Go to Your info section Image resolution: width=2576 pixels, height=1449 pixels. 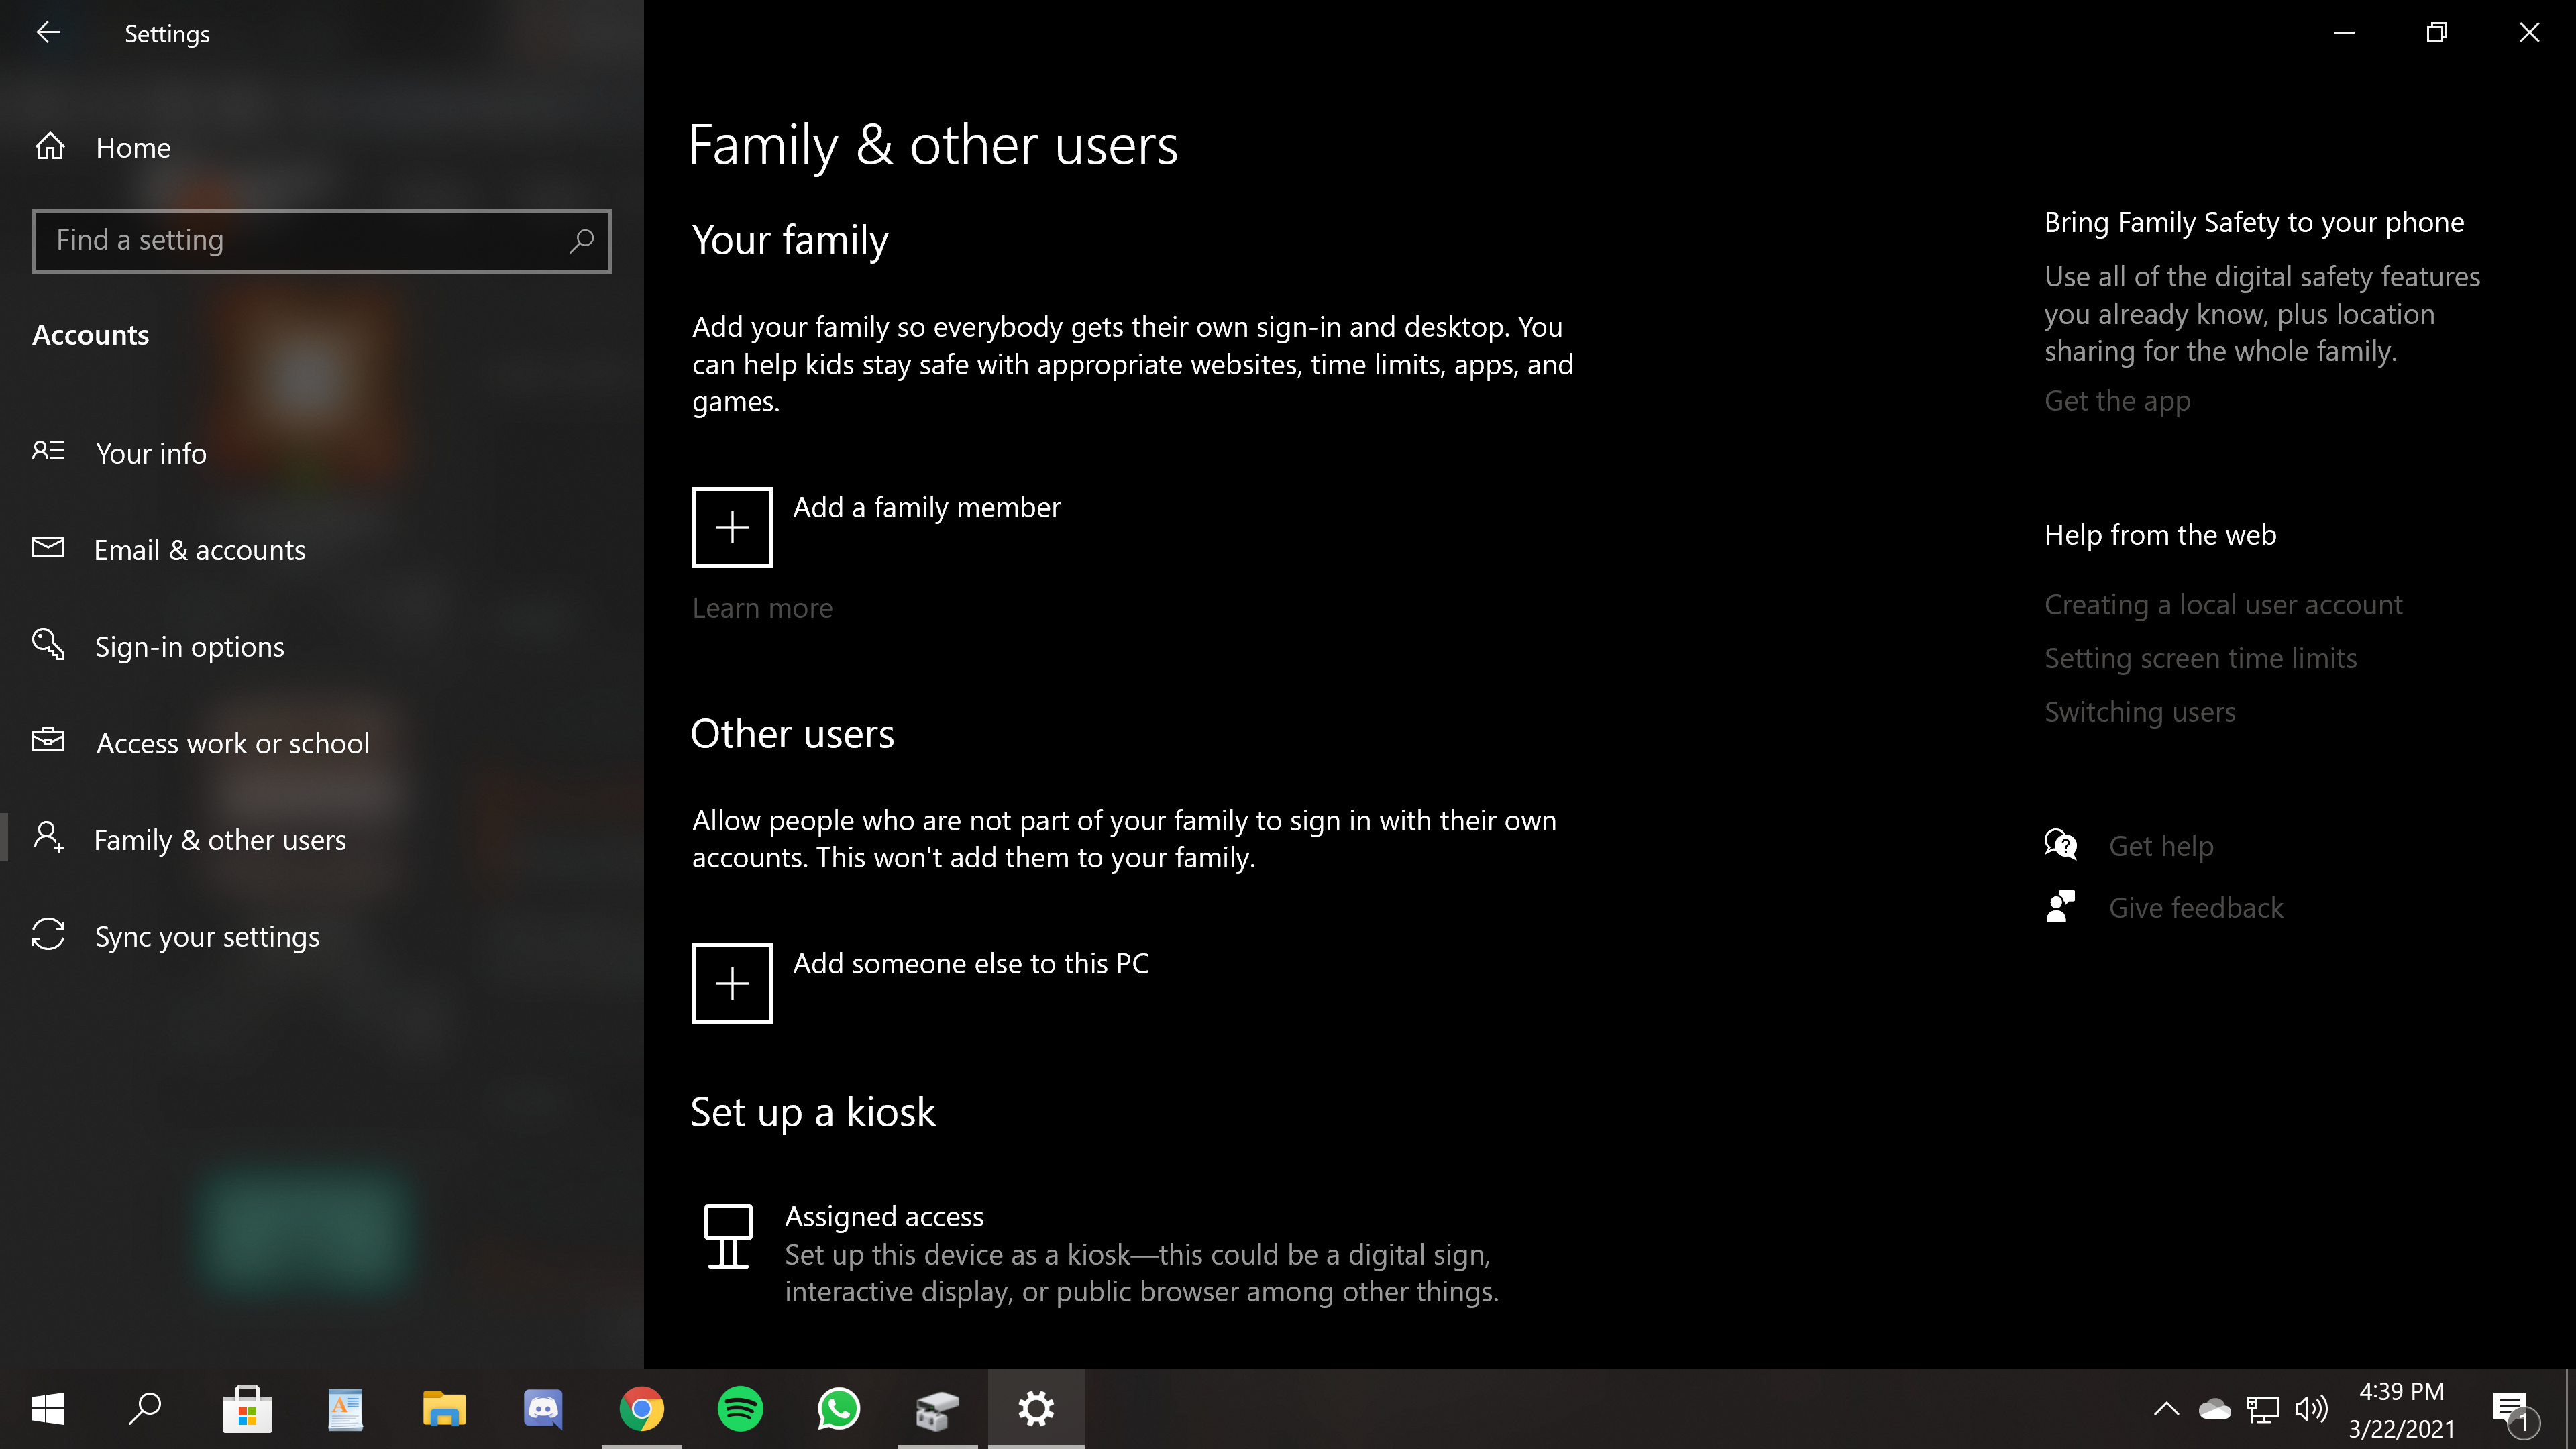tap(151, 453)
